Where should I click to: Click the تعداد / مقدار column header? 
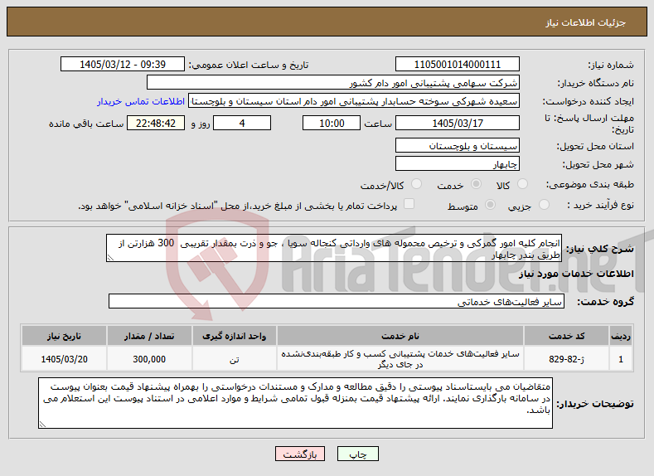(x=149, y=336)
